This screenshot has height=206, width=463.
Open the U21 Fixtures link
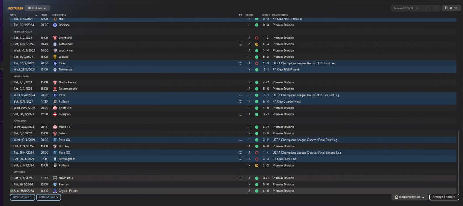point(22,197)
